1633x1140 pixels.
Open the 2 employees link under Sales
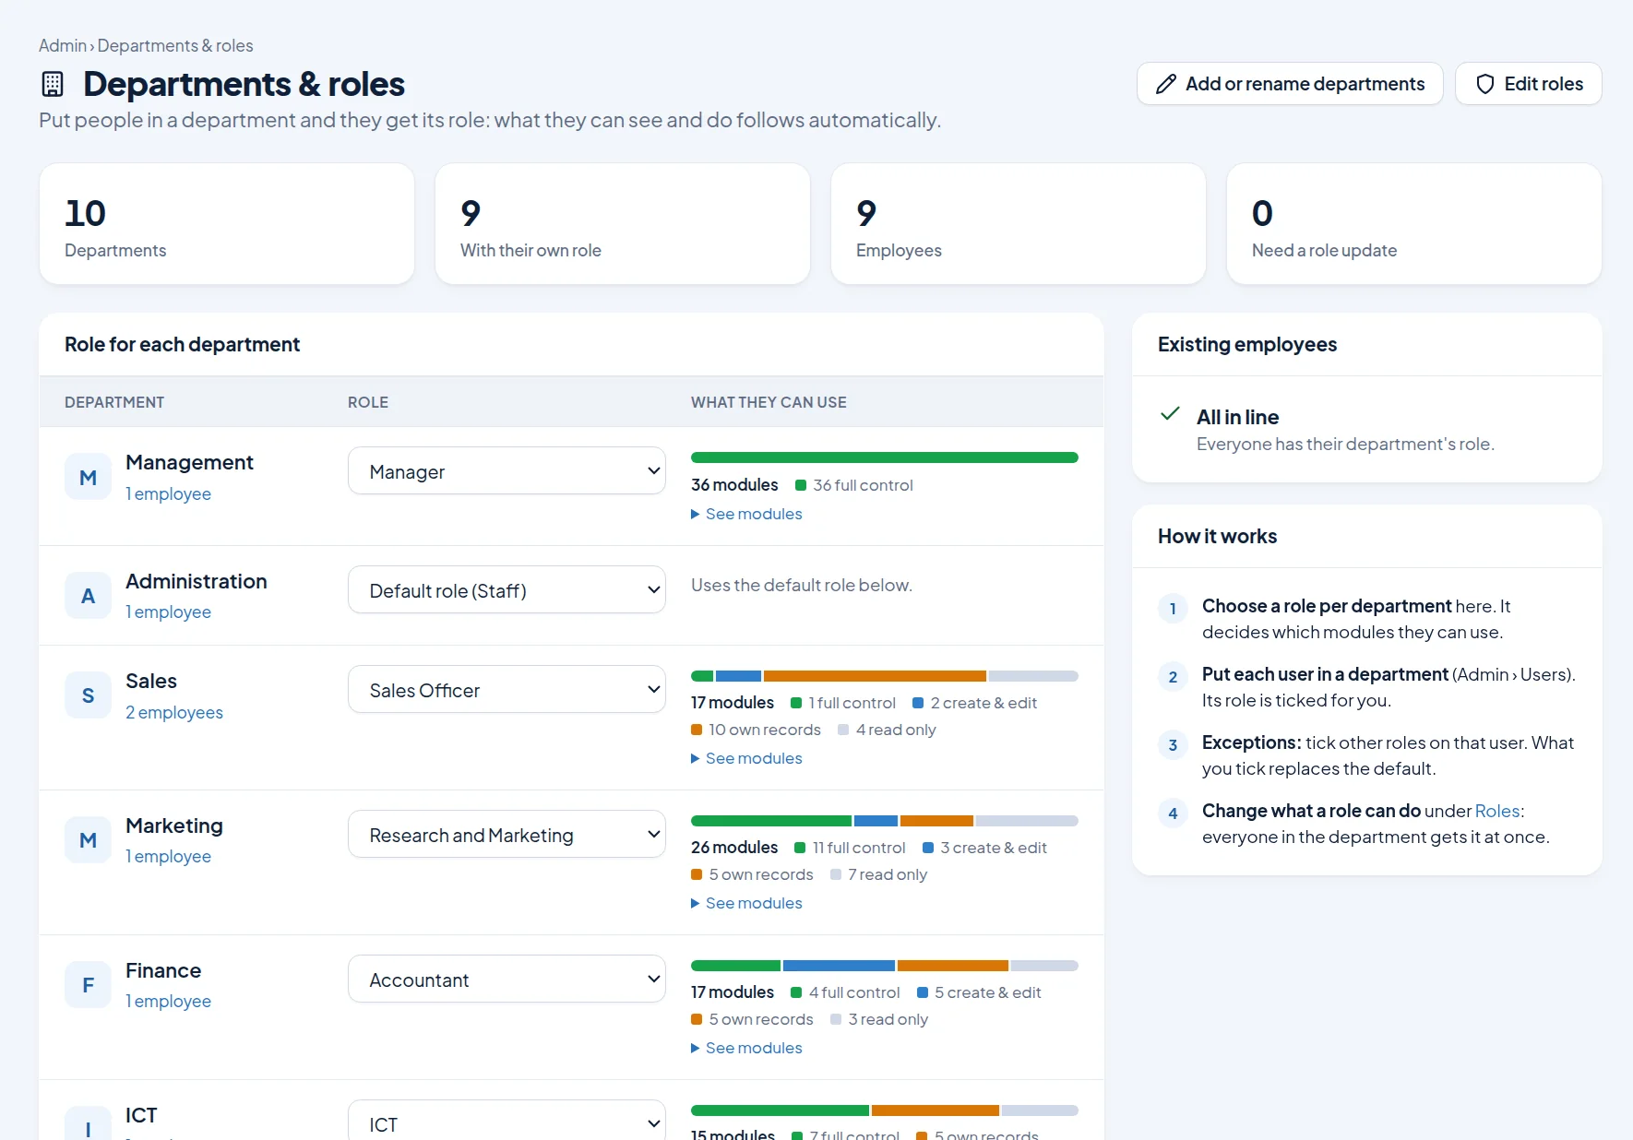174,712
